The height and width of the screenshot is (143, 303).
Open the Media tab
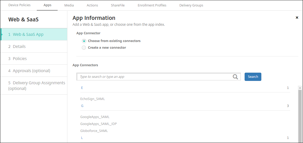tap(69, 5)
